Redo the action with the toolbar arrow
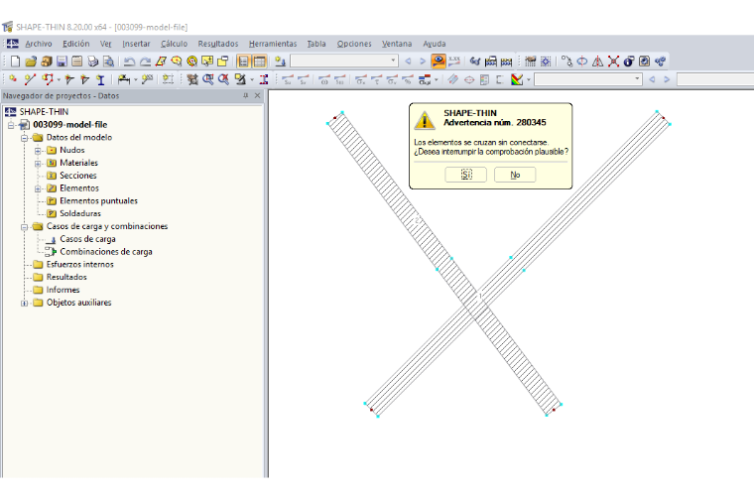This screenshot has height=496, width=754. point(145,62)
